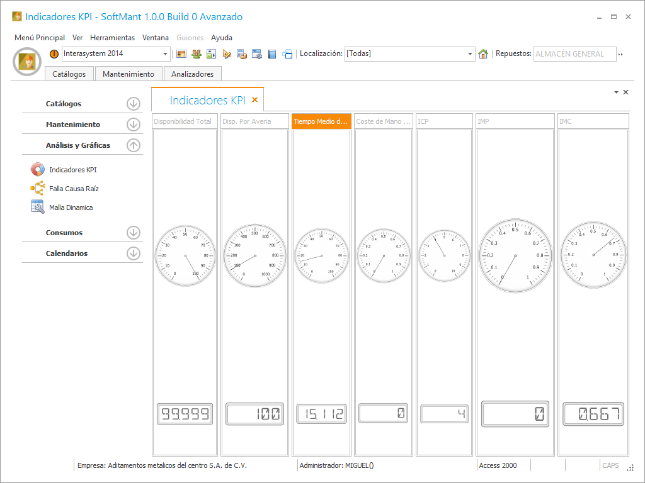
Task: Open Malla Dinamica from sidebar
Action: pos(71,208)
